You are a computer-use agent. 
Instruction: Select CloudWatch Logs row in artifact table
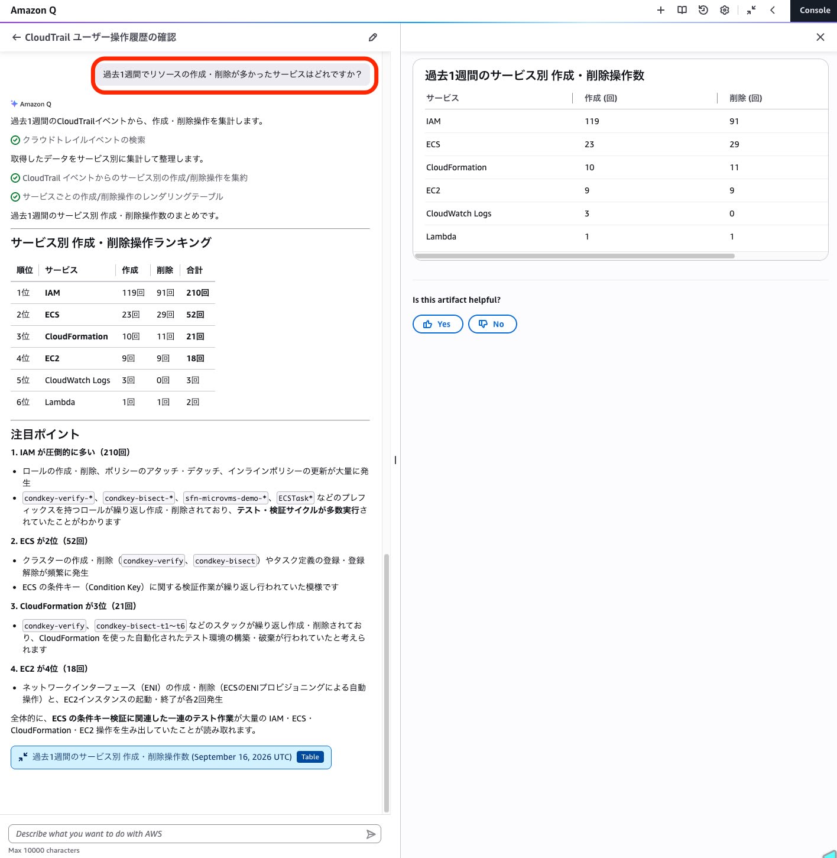point(620,213)
